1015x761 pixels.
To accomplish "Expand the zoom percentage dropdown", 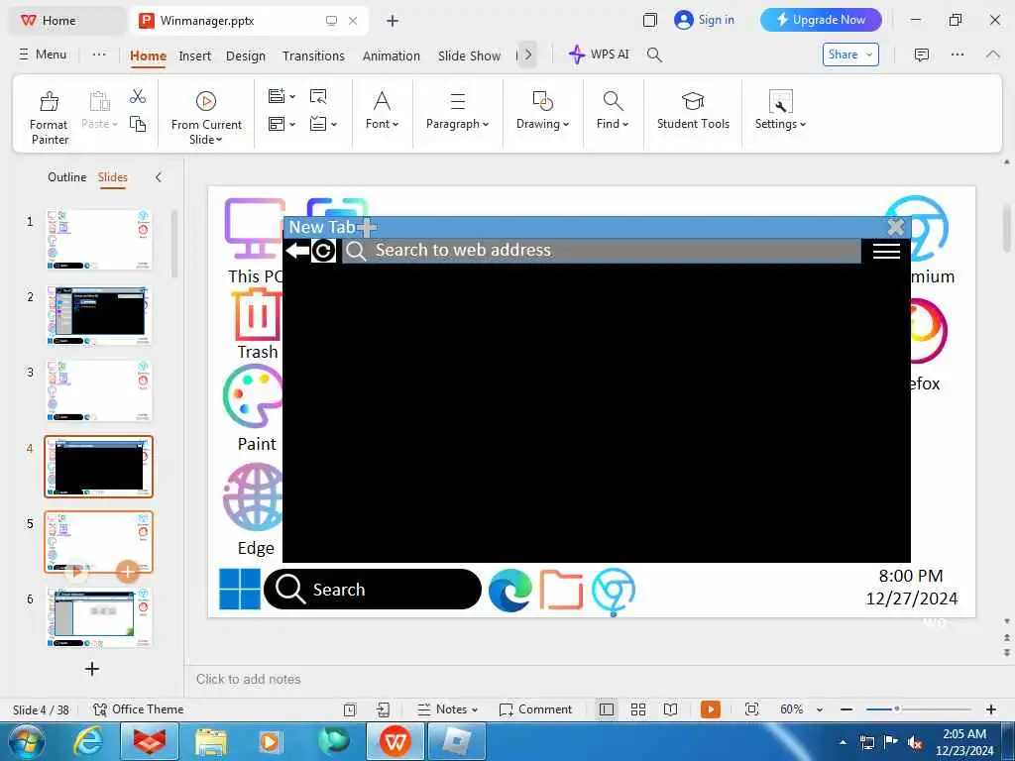I will click(820, 709).
